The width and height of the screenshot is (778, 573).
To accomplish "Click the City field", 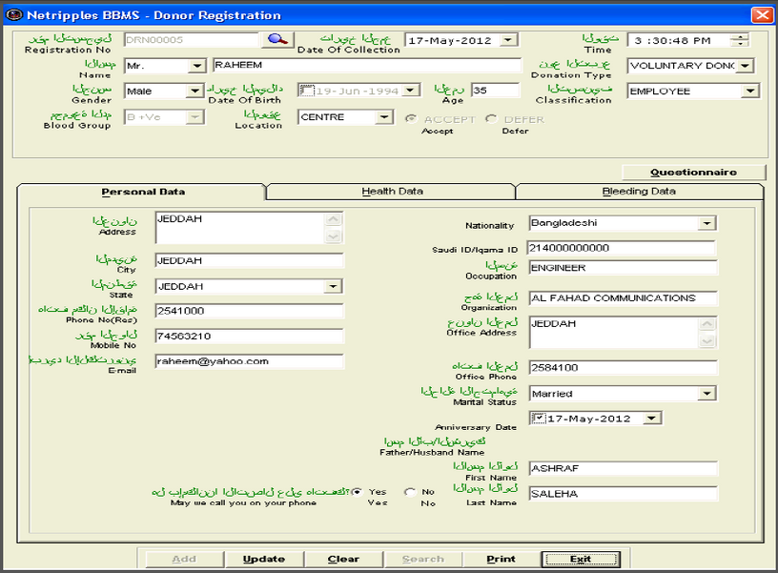I will 249,260.
